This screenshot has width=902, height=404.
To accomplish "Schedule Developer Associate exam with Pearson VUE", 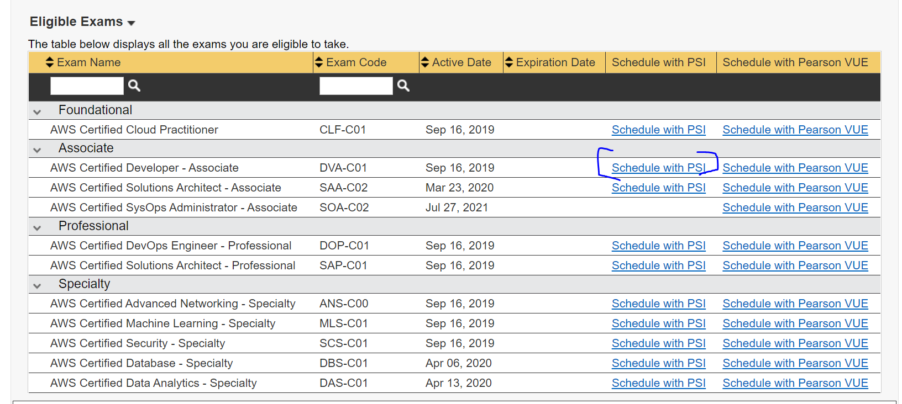I will [795, 168].
